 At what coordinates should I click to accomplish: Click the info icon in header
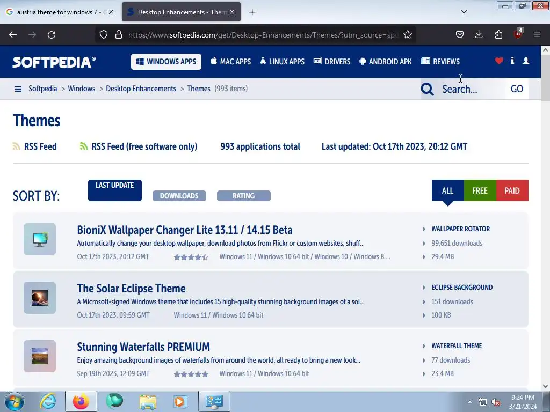512,61
